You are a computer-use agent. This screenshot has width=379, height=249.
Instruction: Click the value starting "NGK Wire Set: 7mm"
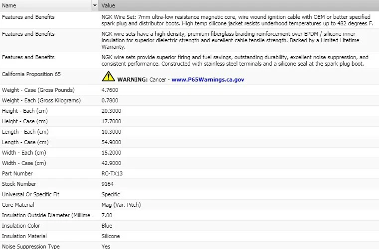238,20
